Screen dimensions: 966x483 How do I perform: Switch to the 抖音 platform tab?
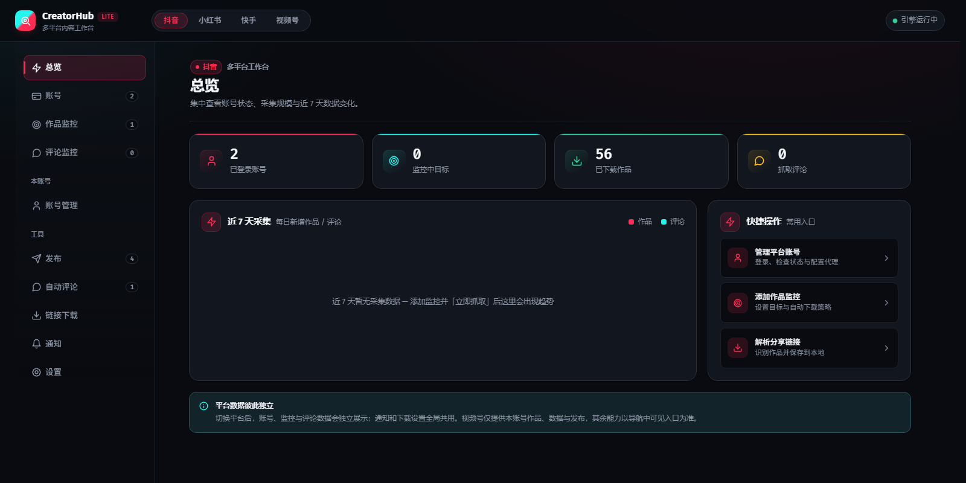171,21
